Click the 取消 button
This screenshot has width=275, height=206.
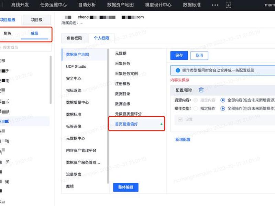pyautogui.click(x=199, y=56)
